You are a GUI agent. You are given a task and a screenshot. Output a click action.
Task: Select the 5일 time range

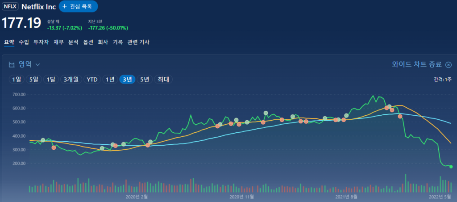pyautogui.click(x=34, y=80)
